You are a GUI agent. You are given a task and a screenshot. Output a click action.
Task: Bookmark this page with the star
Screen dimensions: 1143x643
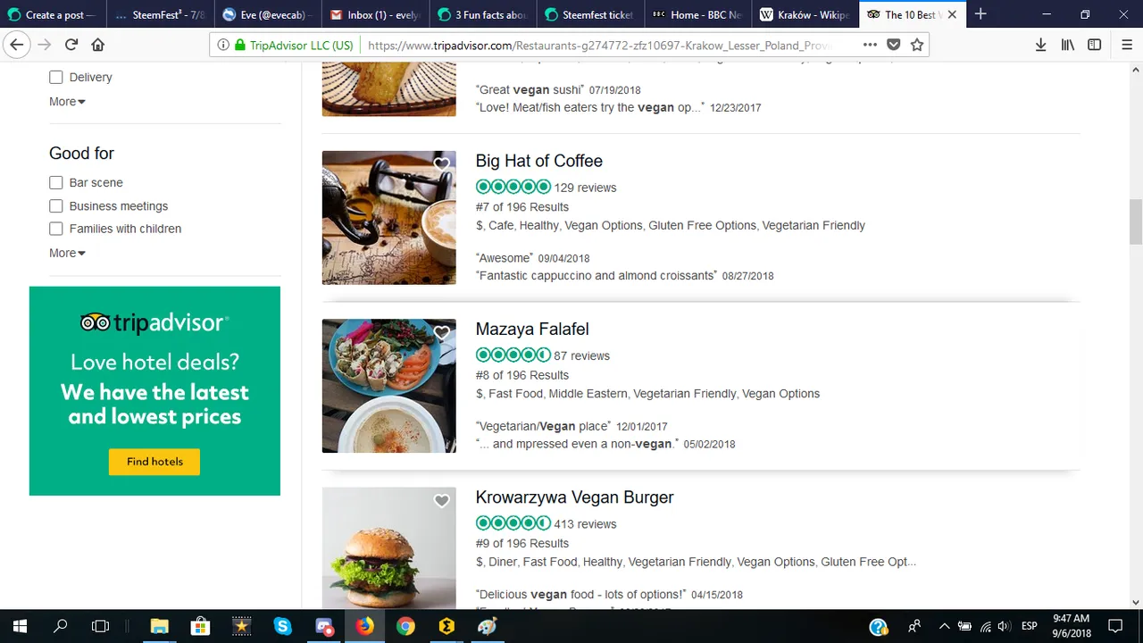(x=917, y=45)
